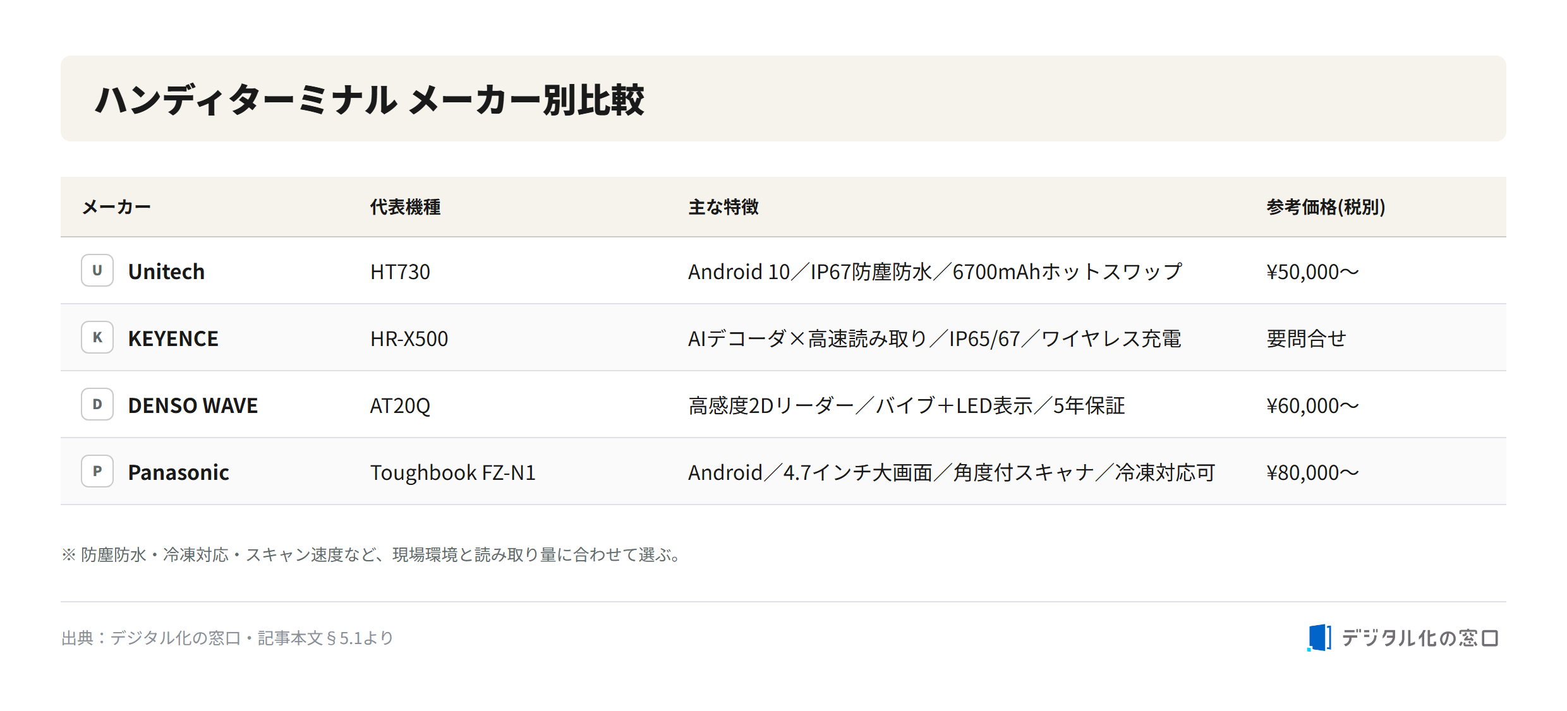Screen dimensions: 1567x711
Task: Click the HT730 model cell
Action: point(400,272)
